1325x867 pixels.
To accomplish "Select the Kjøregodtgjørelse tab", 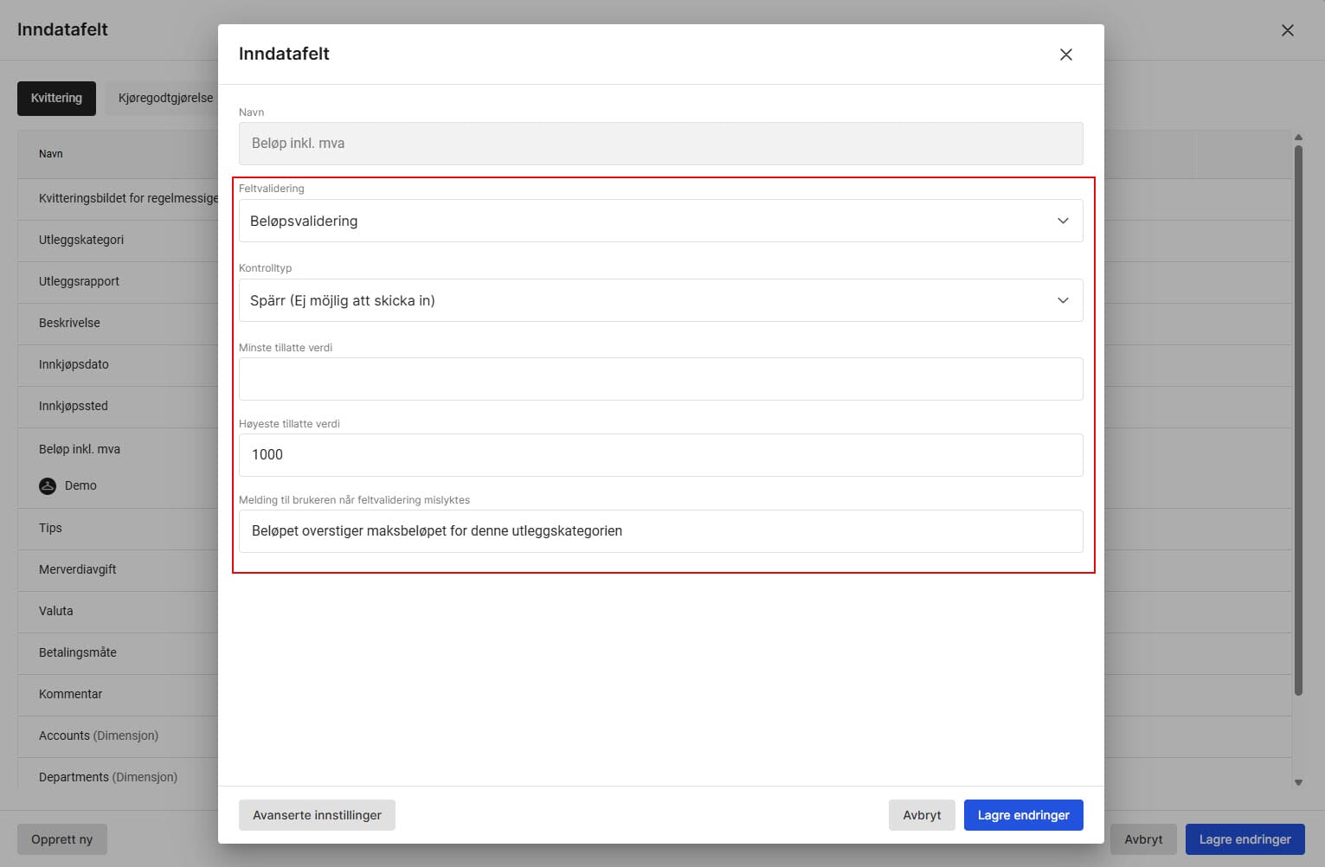I will pos(164,99).
